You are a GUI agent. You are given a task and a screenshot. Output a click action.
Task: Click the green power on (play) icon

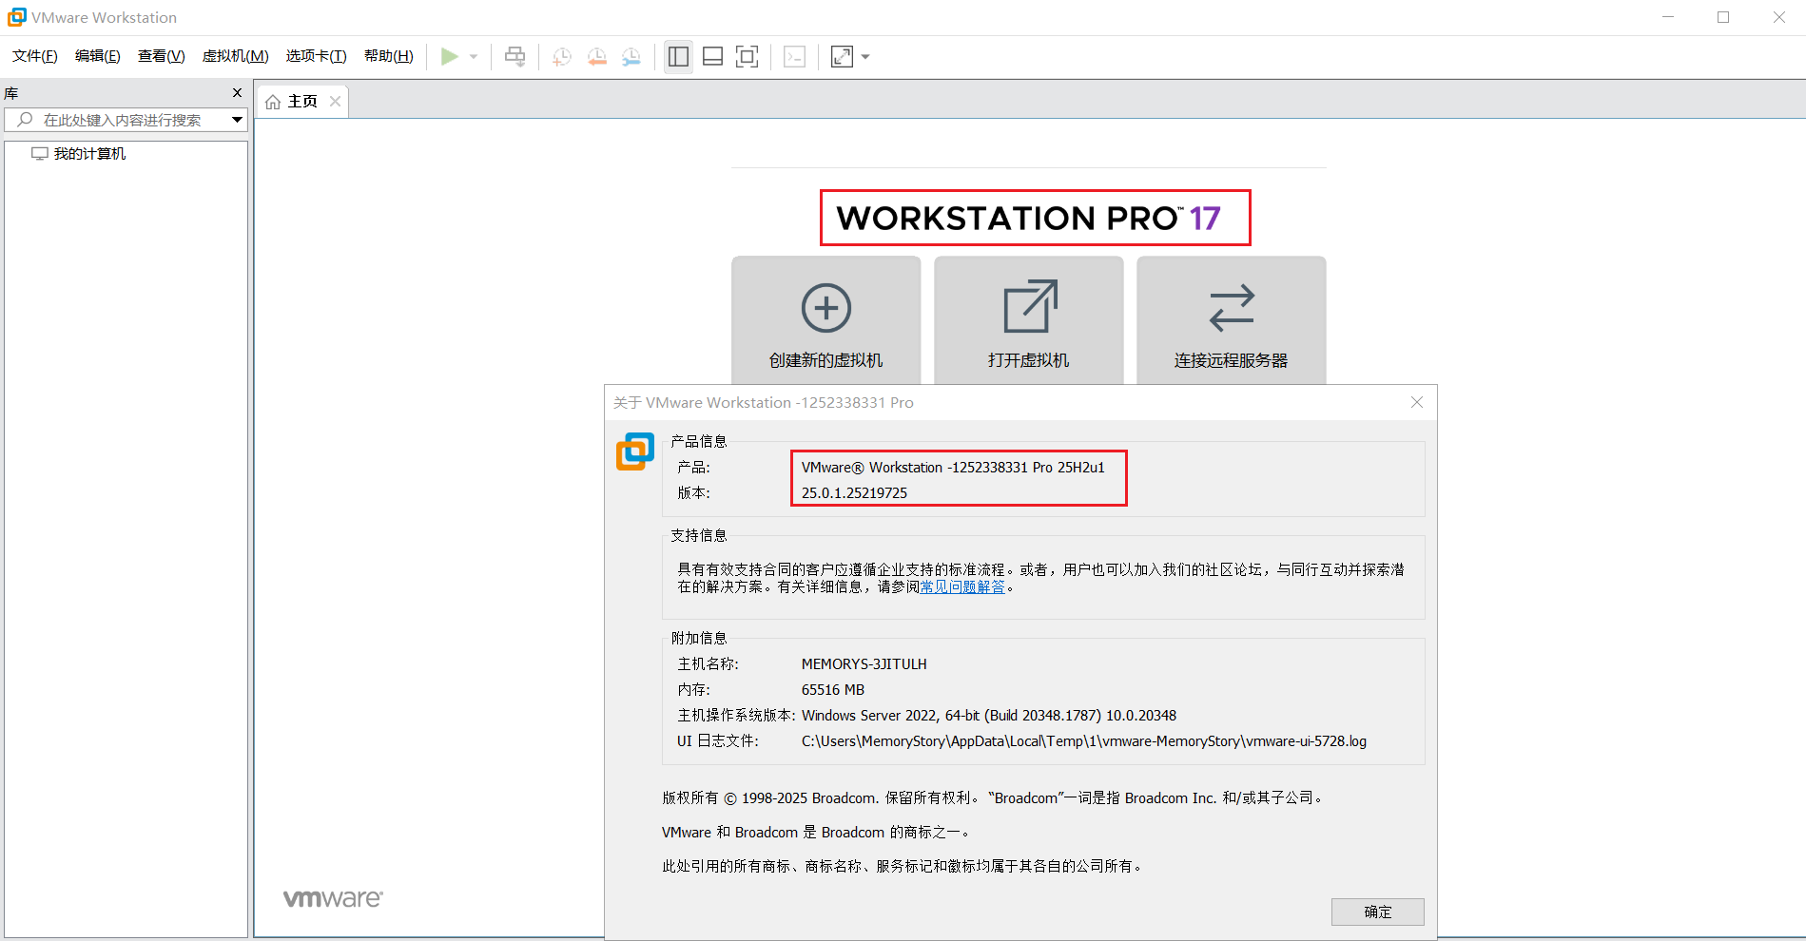click(x=449, y=57)
